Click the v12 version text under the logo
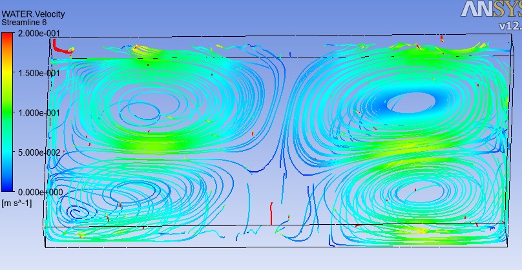 click(x=509, y=26)
